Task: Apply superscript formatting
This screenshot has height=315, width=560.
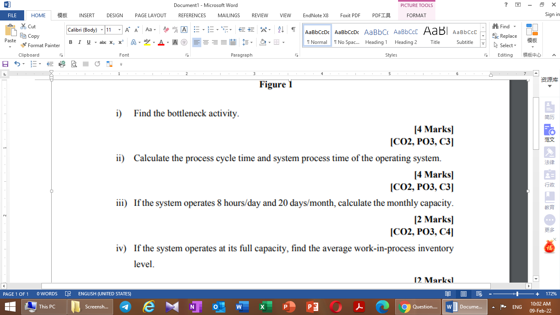Action: coord(120,42)
